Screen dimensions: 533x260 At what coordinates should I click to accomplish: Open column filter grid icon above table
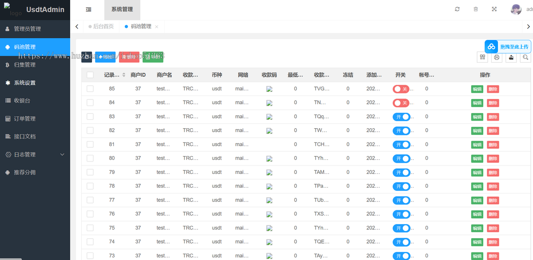click(483, 57)
